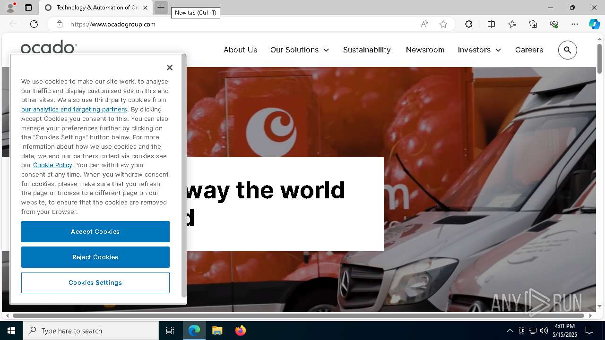The height and width of the screenshot is (340, 605).
Task: Open Favorites list icon
Action: coord(512,24)
